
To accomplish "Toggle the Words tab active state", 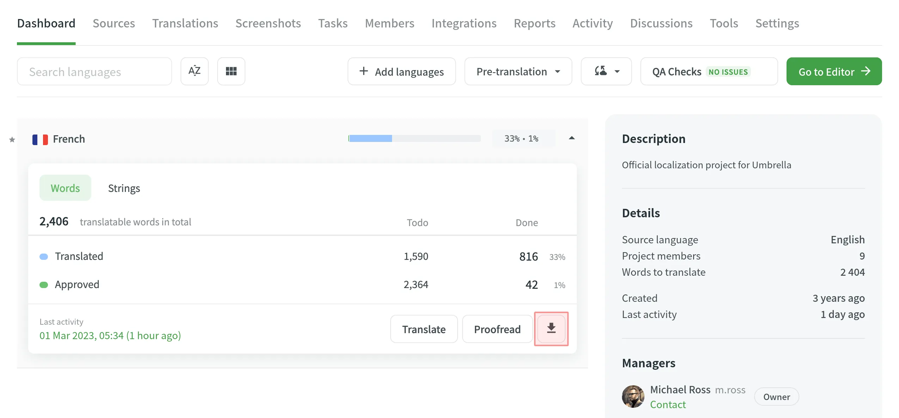I will pyautogui.click(x=65, y=187).
